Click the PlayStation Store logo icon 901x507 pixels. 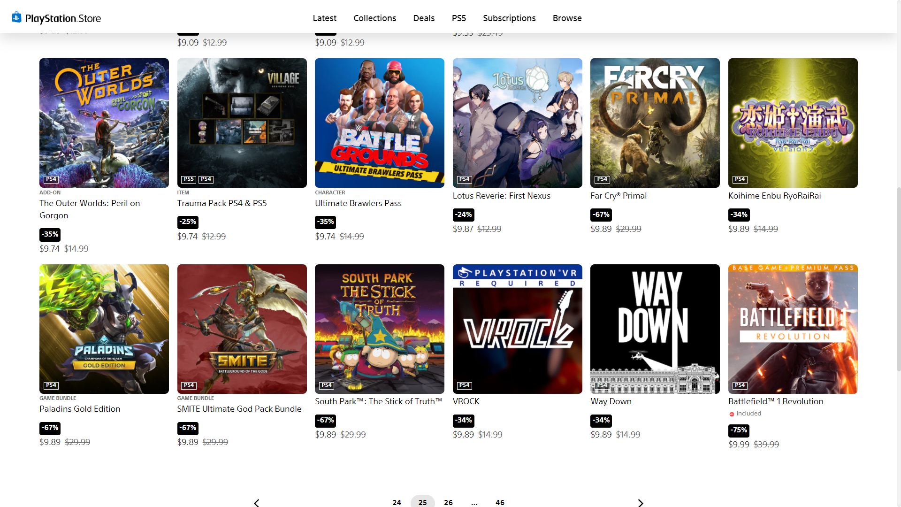point(17,17)
